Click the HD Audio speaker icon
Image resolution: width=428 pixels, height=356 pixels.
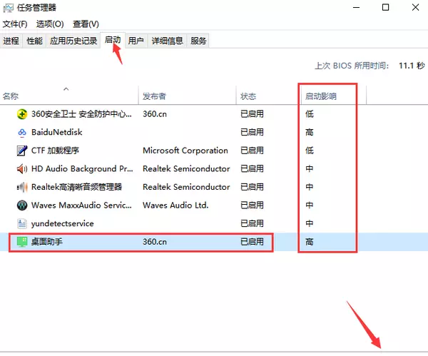coord(22,168)
